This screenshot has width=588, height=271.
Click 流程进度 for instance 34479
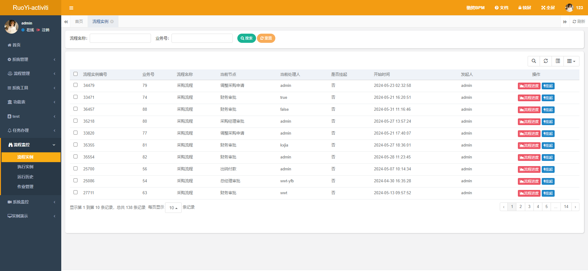[529, 86]
